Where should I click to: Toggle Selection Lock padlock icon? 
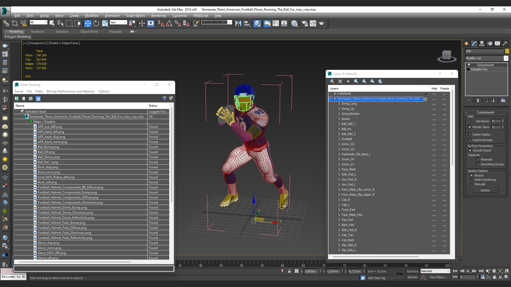tap(289, 271)
